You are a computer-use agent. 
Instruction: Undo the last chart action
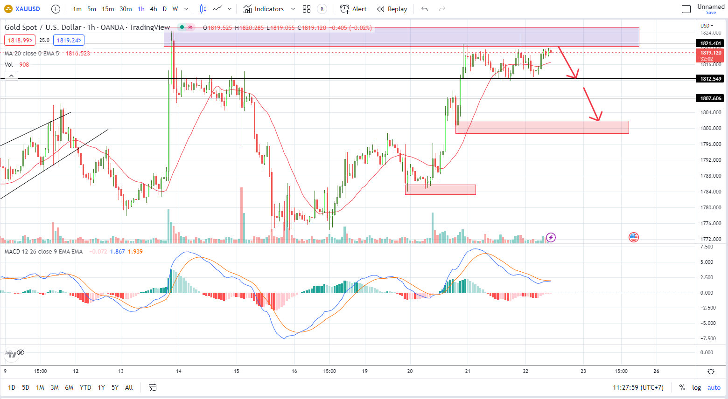(x=424, y=9)
